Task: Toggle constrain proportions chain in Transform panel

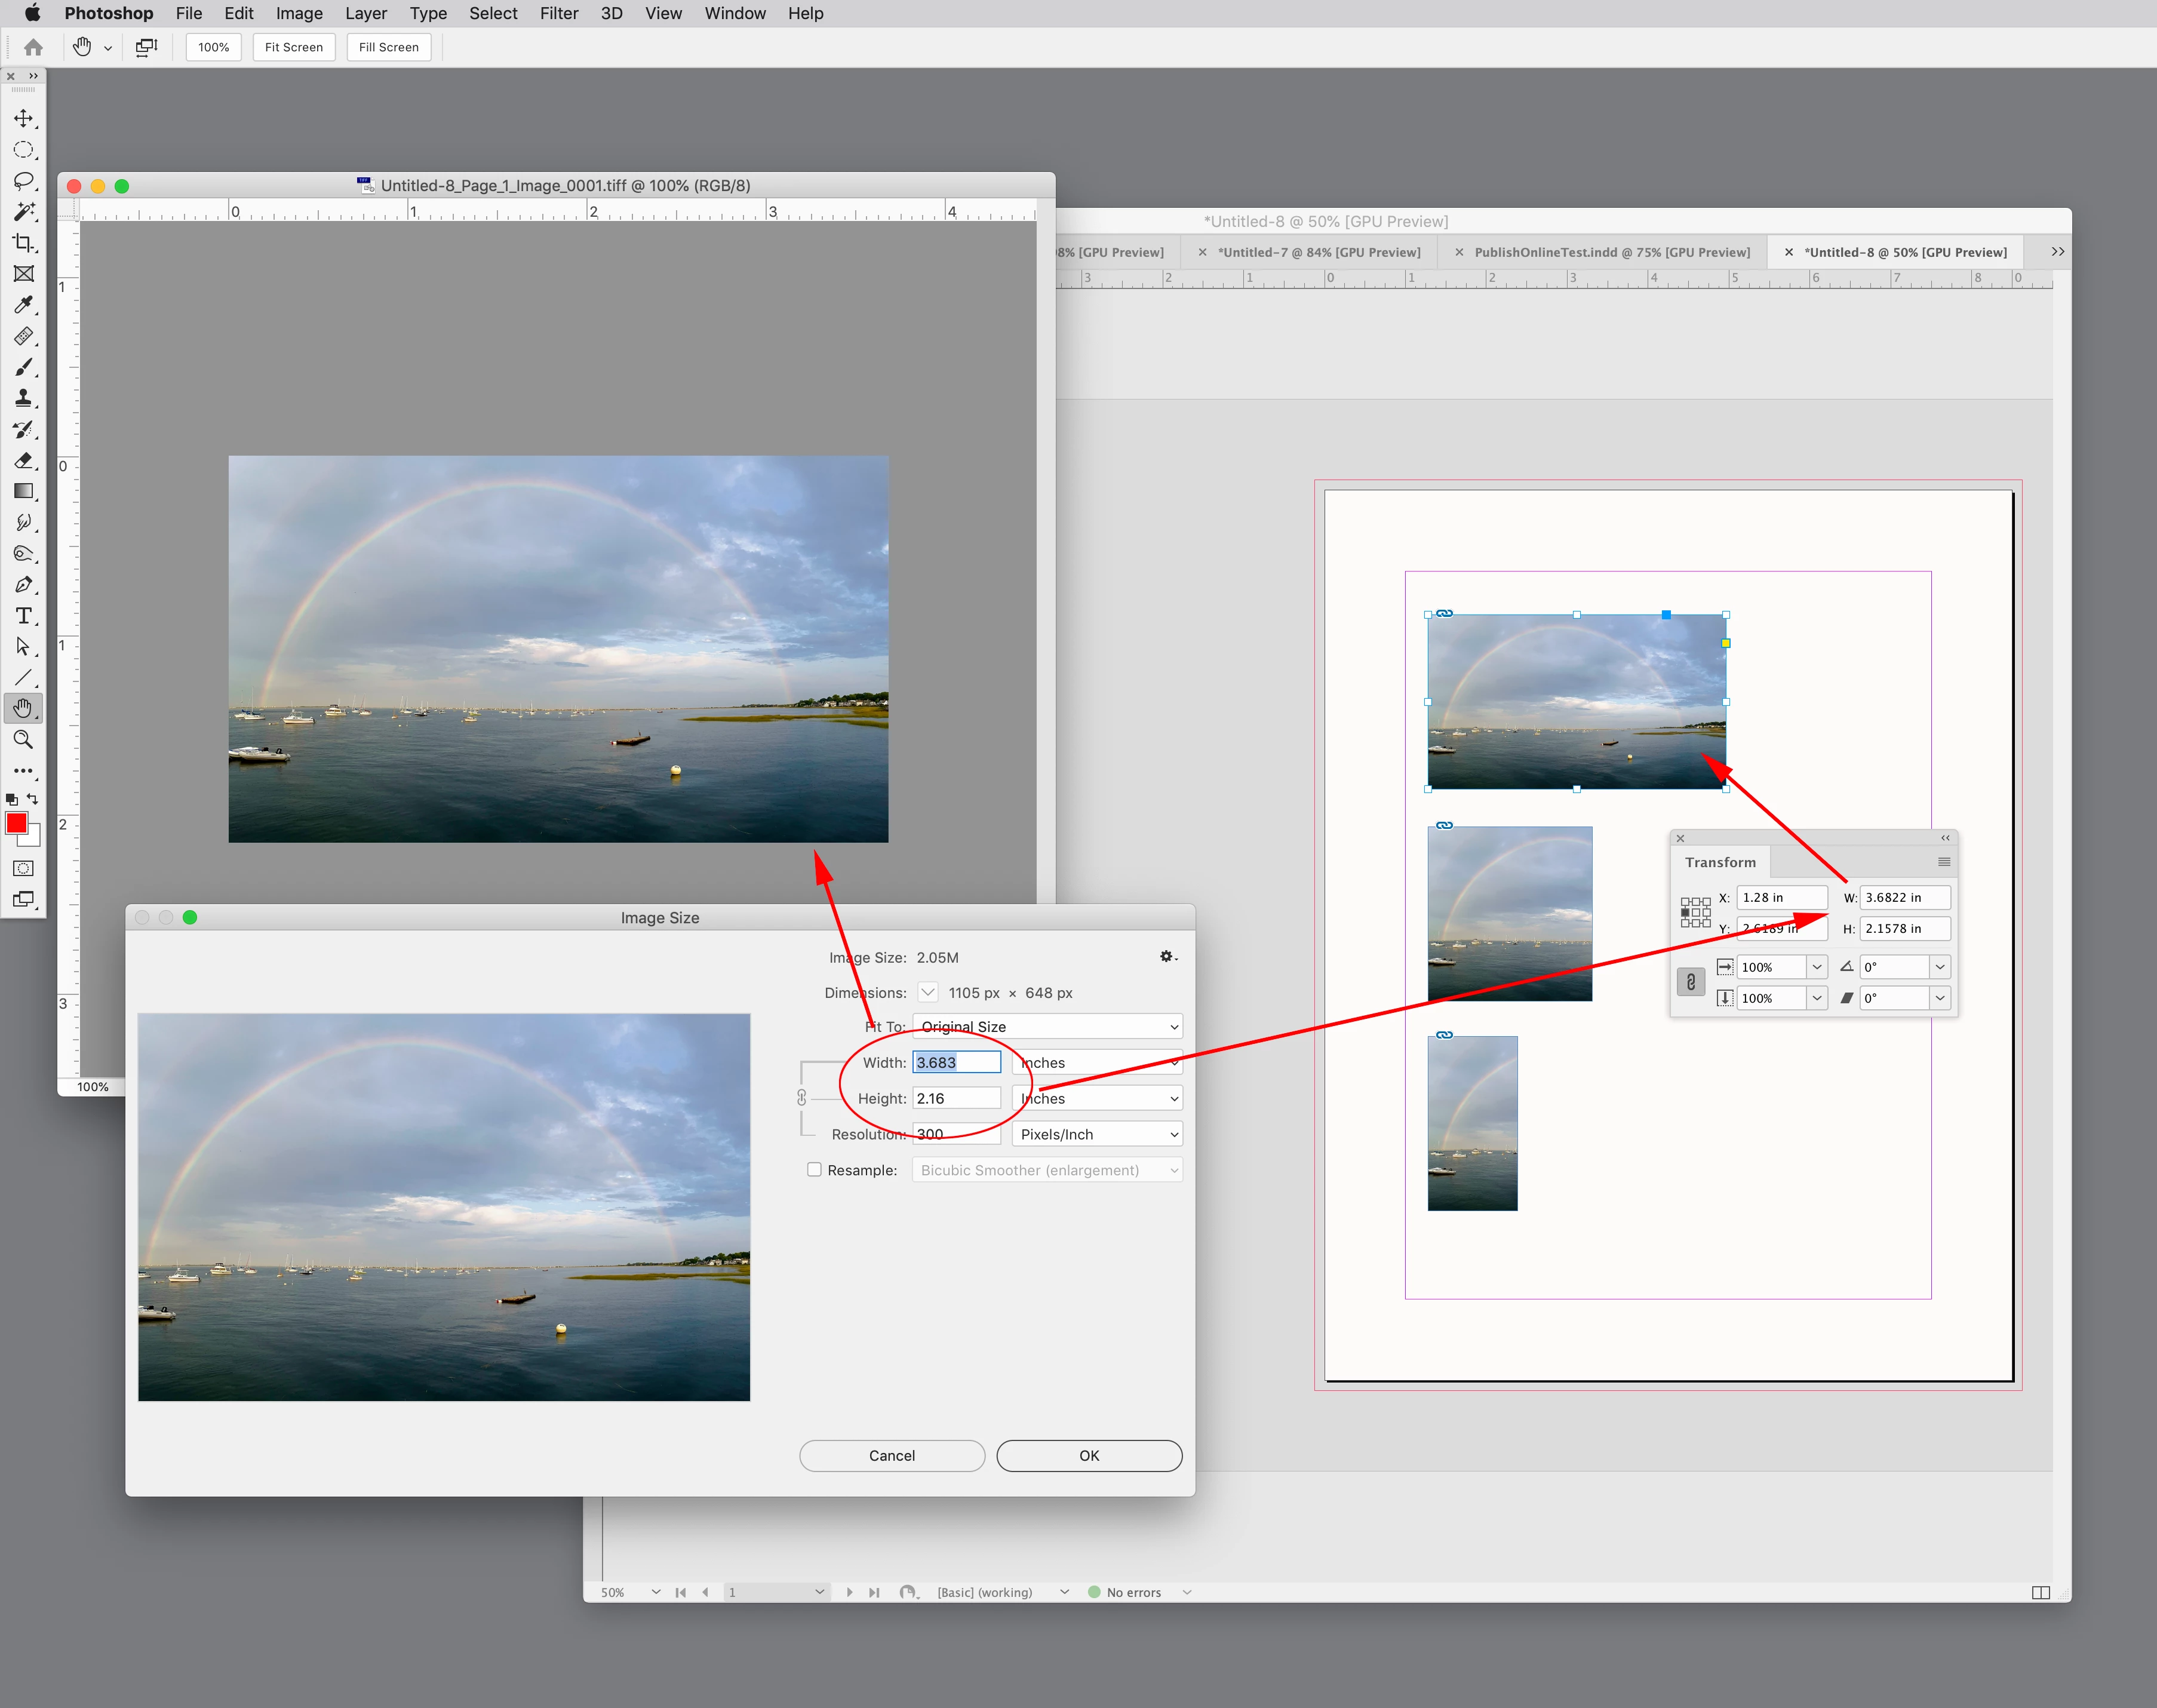Action: 1690,982
